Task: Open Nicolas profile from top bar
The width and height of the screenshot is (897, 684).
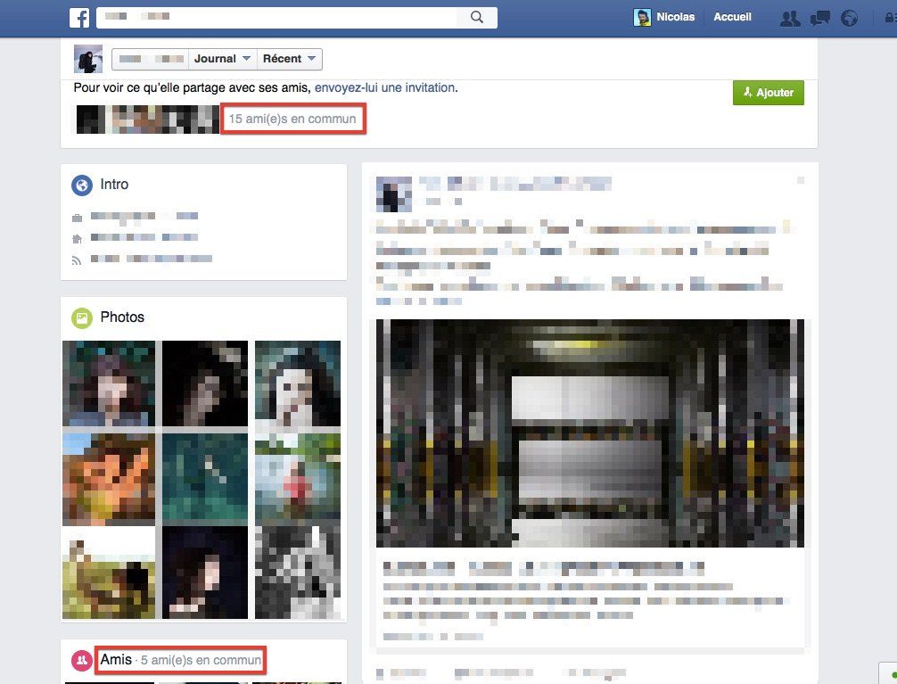Action: [x=675, y=17]
